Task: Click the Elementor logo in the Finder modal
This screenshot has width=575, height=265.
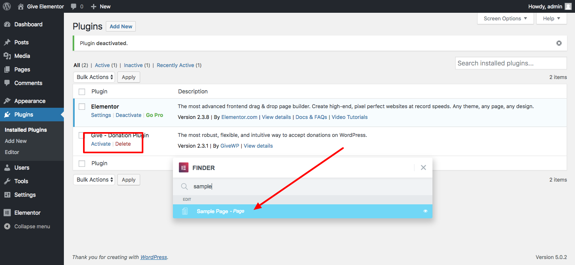Action: pyautogui.click(x=183, y=167)
